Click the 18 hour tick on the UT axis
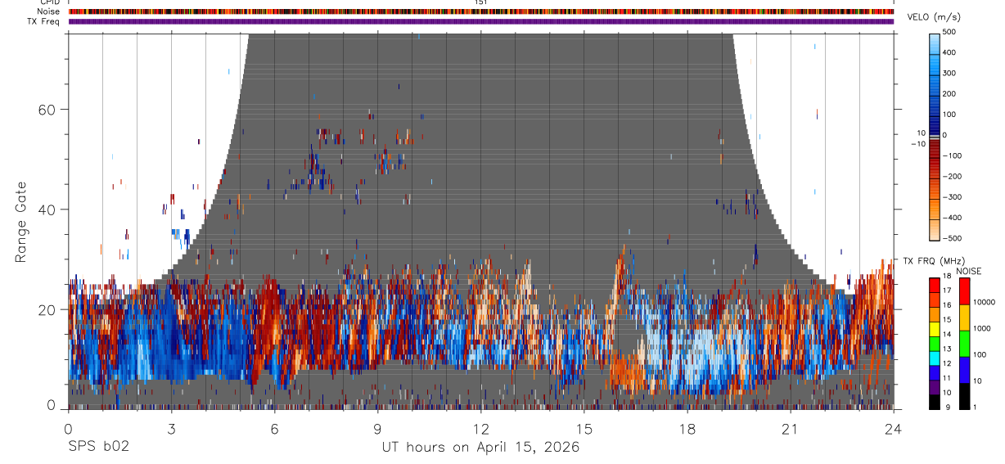 687,428
